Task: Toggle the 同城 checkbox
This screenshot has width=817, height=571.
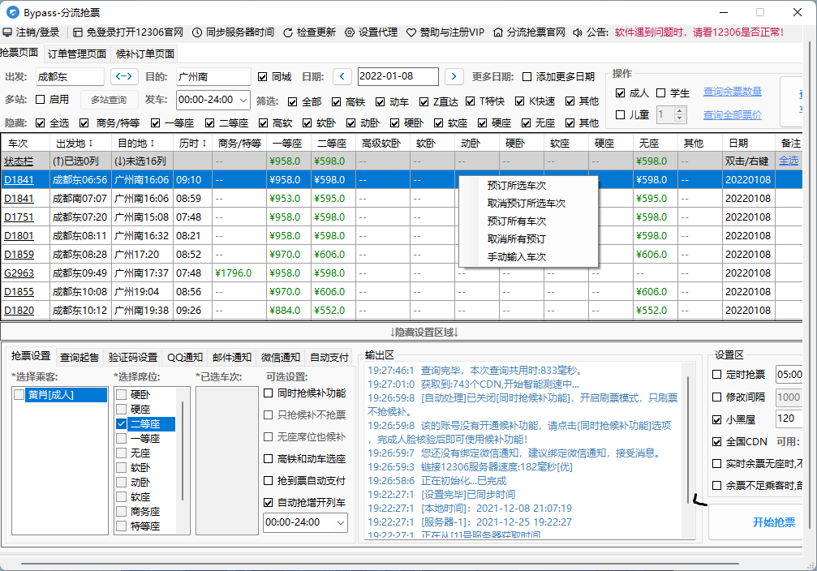Action: point(263,77)
